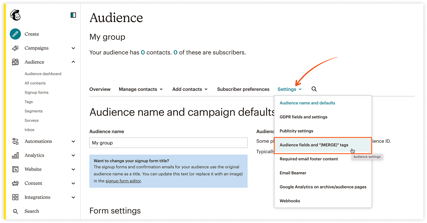Click the Search label in sidebar
Viewport: 427px width, 223px height.
pos(32,211)
